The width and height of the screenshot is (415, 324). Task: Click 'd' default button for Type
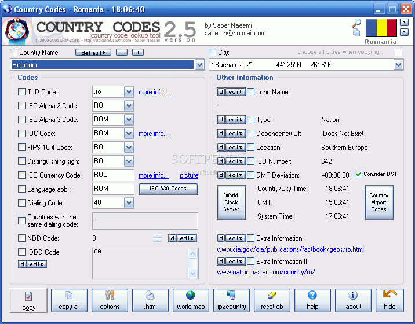coord(221,119)
